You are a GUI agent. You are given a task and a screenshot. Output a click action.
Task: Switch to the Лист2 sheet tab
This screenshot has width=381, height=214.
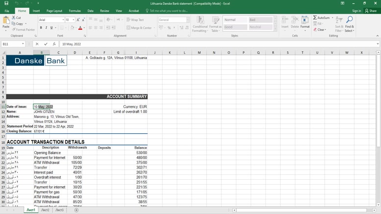coord(45,210)
